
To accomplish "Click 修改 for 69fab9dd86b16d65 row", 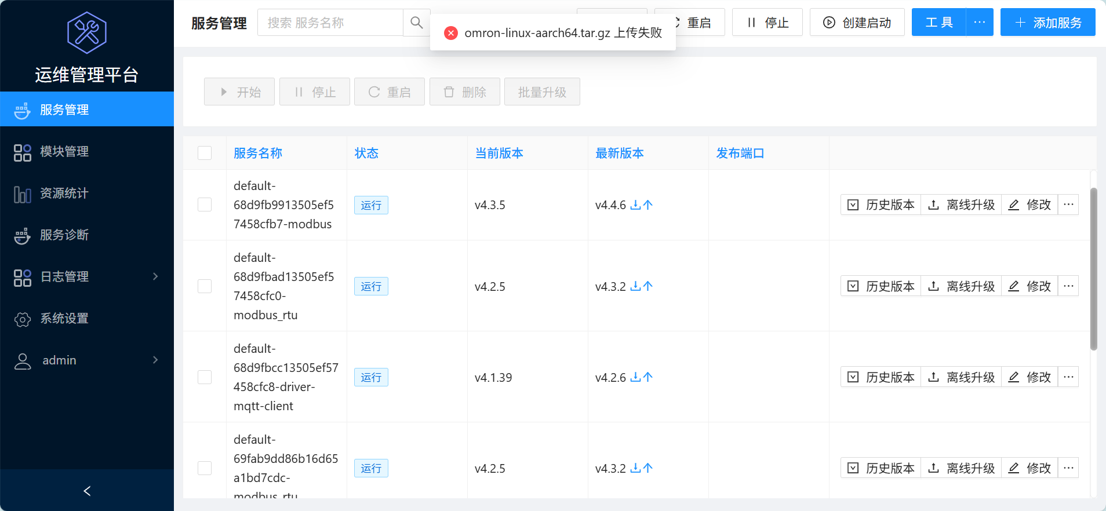I will coord(1030,468).
